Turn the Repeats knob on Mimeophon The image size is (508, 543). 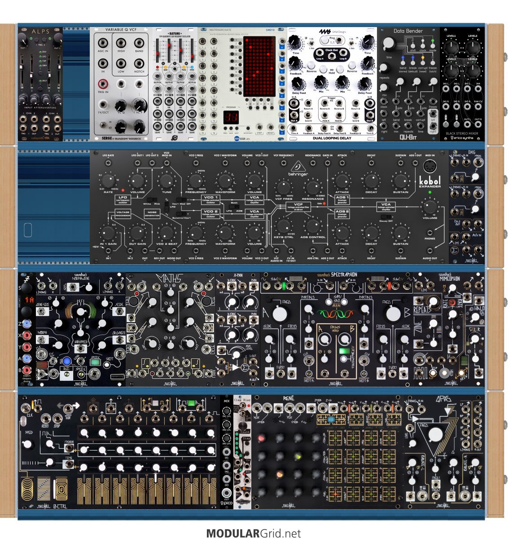point(433,302)
